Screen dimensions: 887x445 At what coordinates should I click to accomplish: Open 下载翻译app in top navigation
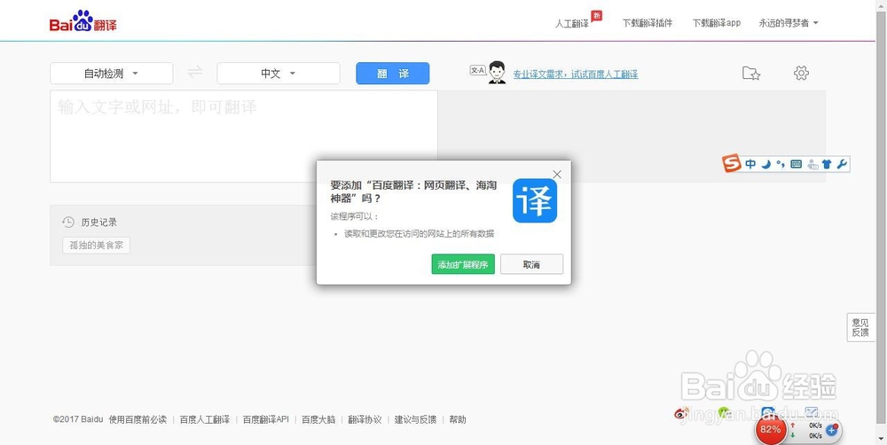pos(716,23)
